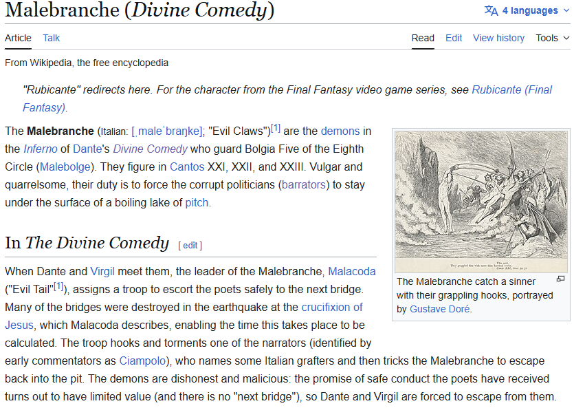Screen dimensions: 574x408
Task: Follow the pitch link
Action: pyautogui.click(x=197, y=203)
